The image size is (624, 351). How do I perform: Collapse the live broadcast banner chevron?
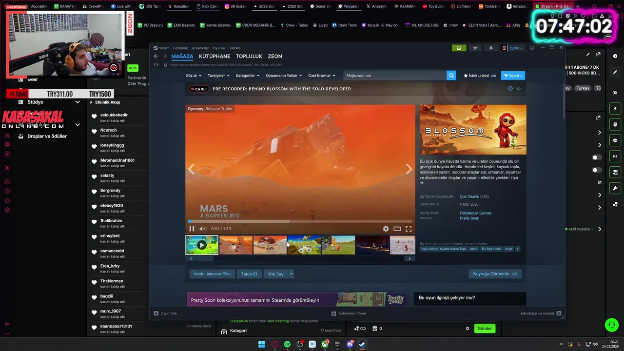pos(519,89)
